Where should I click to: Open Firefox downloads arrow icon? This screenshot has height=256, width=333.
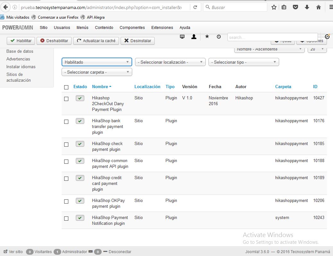(307, 7)
